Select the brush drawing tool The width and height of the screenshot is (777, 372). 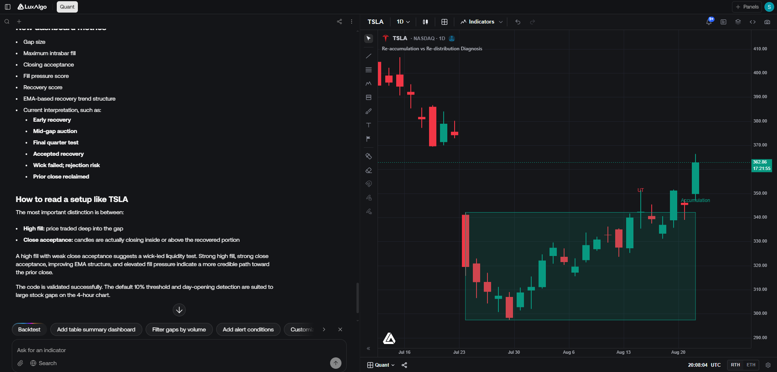(x=369, y=111)
